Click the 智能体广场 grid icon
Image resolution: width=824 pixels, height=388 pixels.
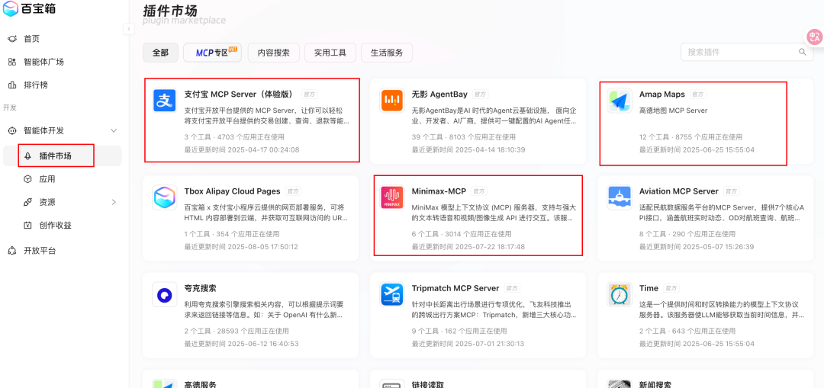pos(12,62)
